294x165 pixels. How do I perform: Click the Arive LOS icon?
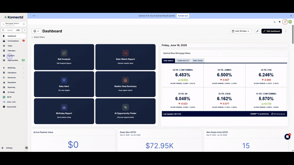(4, 102)
